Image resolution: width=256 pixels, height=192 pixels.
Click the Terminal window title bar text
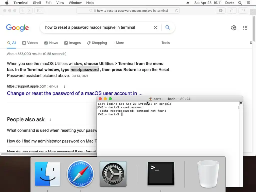[x=172, y=99]
